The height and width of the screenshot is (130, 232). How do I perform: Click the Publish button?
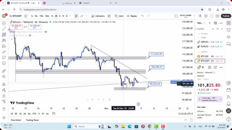[x=226, y=16]
